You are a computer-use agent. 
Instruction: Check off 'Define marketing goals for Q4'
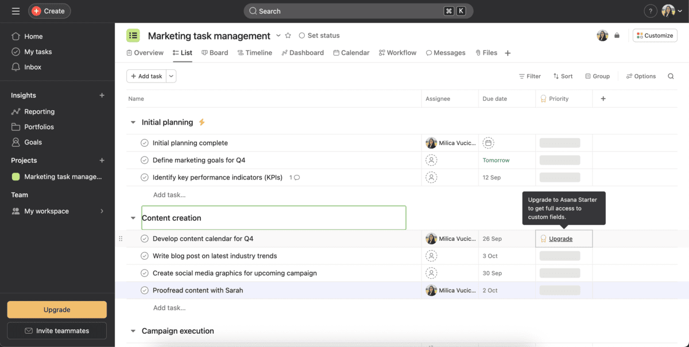(145, 161)
